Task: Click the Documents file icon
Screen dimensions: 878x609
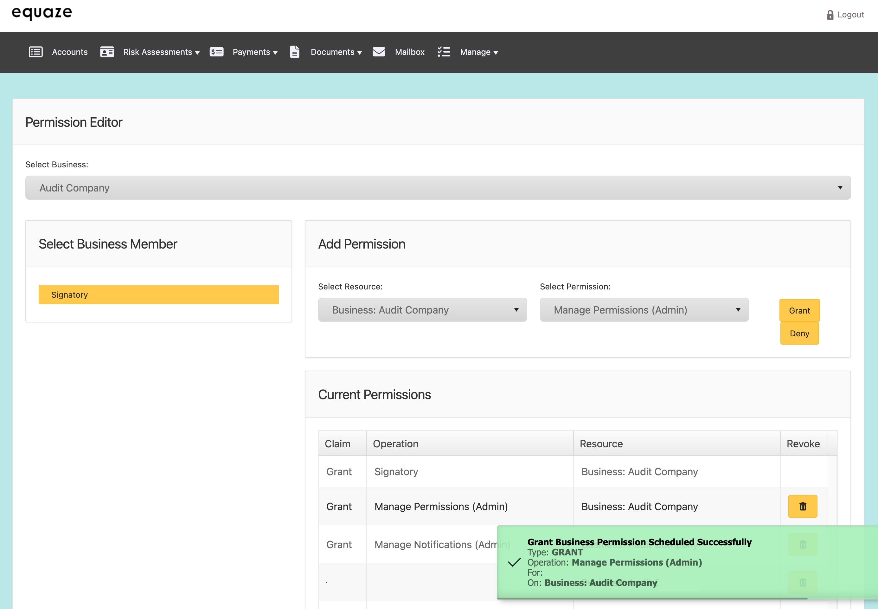Action: click(x=294, y=52)
